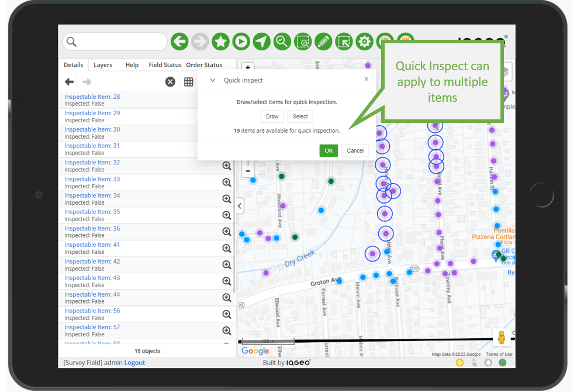
Task: Switch to the Layers tab
Action: [103, 65]
